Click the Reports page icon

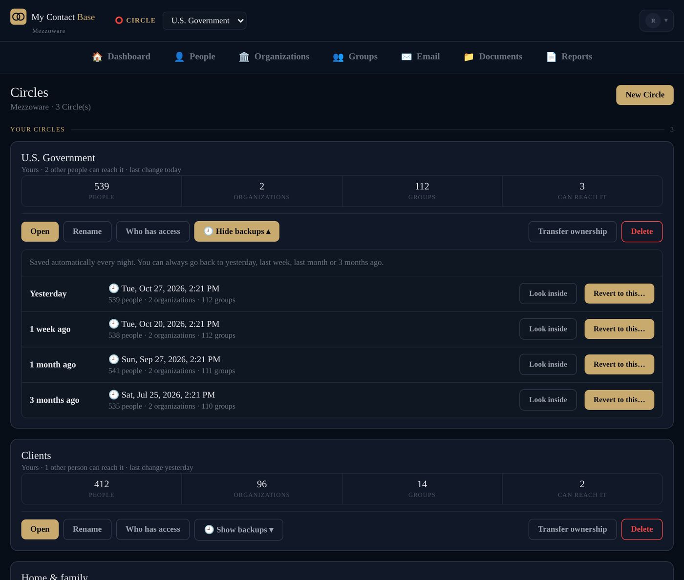tap(551, 57)
